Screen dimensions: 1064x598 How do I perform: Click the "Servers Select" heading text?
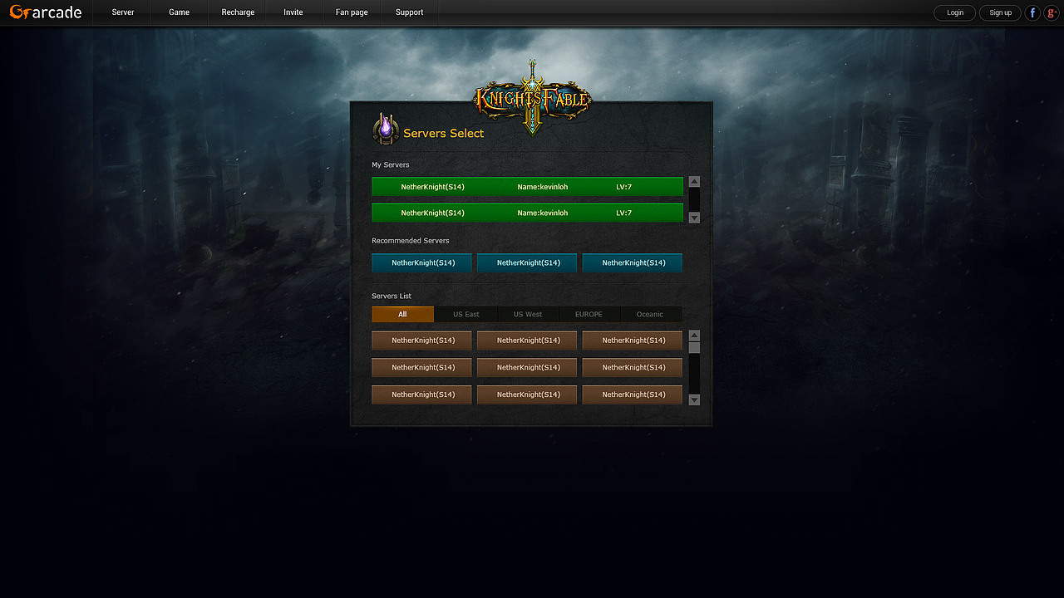click(x=444, y=133)
